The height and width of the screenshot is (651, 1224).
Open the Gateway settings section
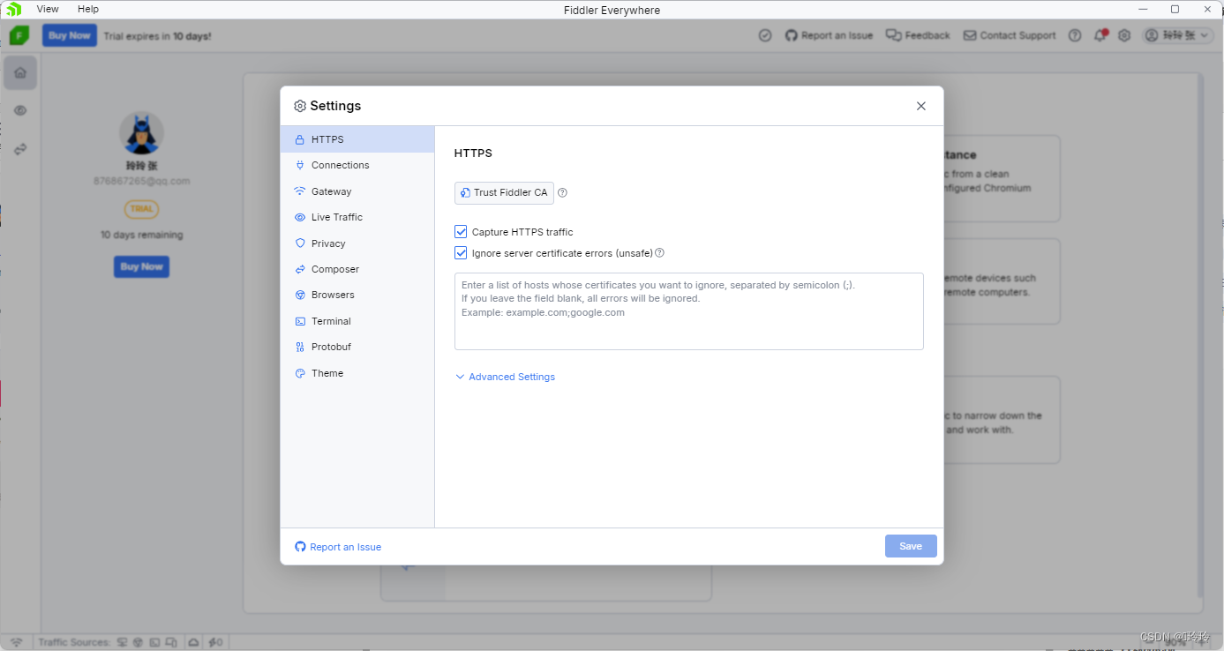[357, 191]
